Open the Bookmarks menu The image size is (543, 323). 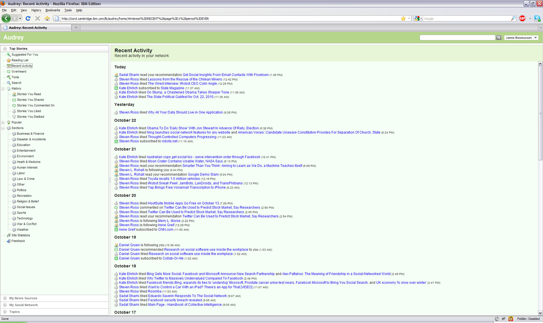pos(53,10)
